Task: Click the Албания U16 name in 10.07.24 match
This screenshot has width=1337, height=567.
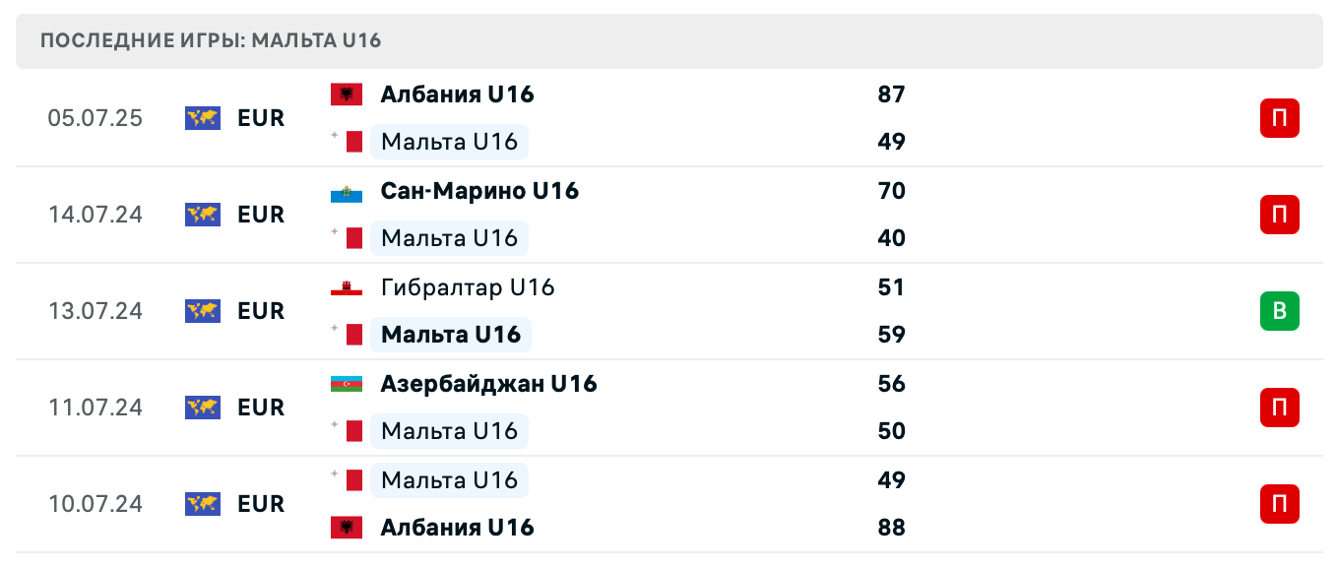Action: pyautogui.click(x=457, y=528)
